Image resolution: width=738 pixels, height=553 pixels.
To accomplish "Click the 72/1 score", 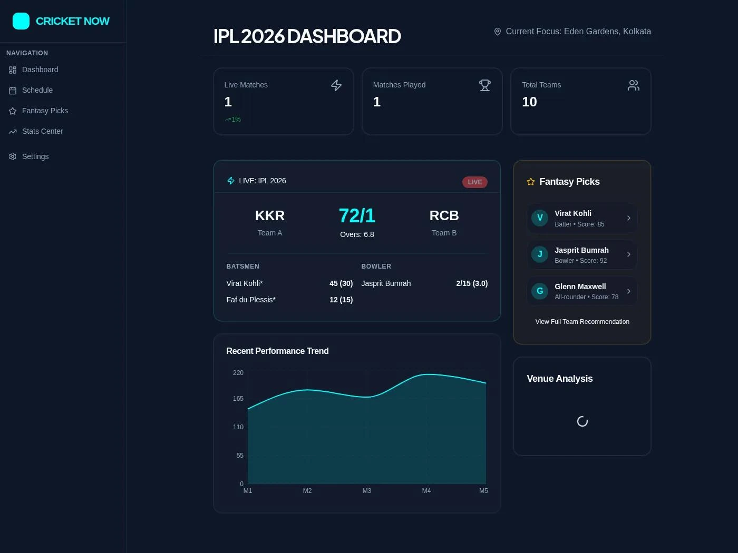I will pos(357,215).
